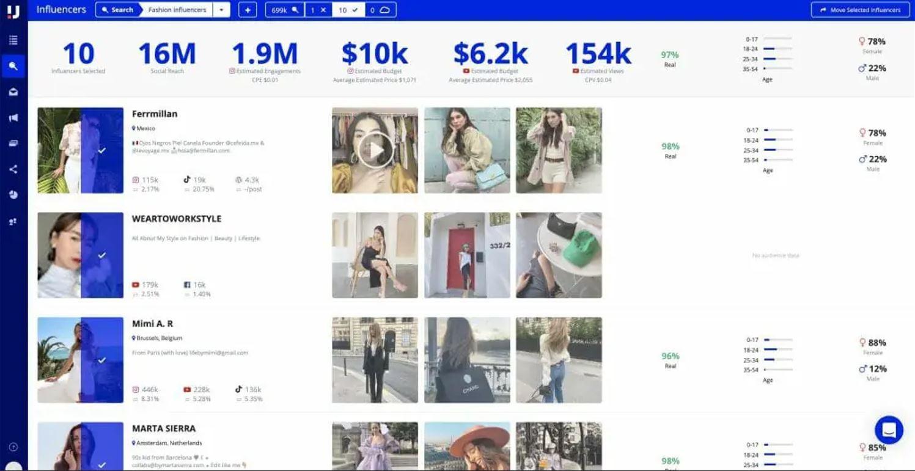Click Ferrmillan blog 4.3k stat

(x=247, y=180)
